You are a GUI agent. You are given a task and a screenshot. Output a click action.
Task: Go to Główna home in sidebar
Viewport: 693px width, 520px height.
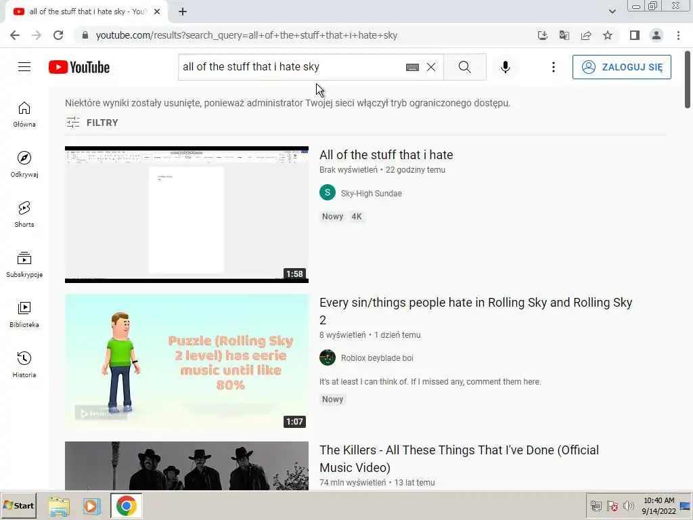24,114
